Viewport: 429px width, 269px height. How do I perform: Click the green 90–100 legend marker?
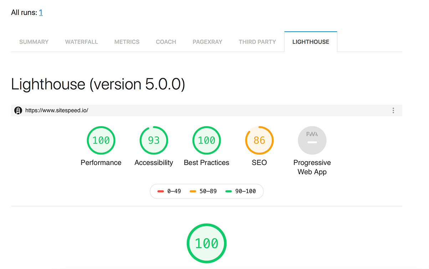point(229,191)
